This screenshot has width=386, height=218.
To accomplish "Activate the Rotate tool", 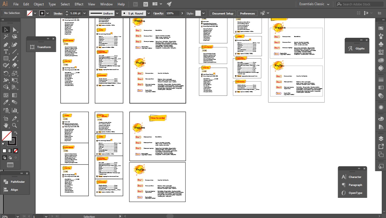I will 6,73.
